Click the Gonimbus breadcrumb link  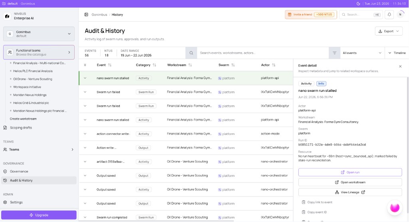point(99,15)
